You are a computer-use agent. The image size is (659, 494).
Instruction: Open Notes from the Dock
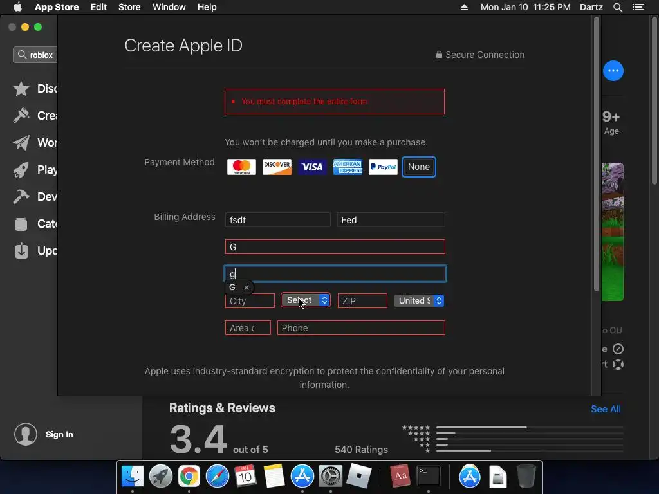[274, 476]
